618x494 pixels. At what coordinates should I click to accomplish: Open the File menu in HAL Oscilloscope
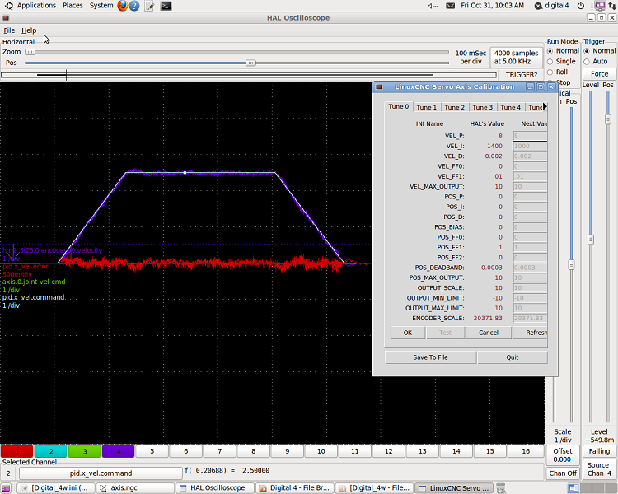tap(9, 30)
